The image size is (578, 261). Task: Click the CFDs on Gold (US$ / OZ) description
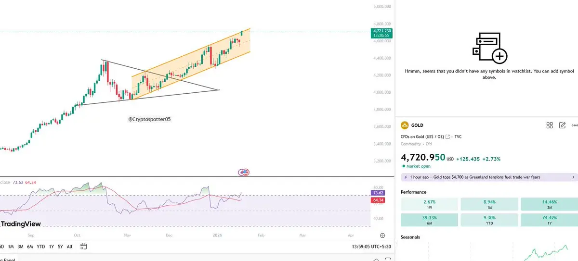pyautogui.click(x=422, y=137)
